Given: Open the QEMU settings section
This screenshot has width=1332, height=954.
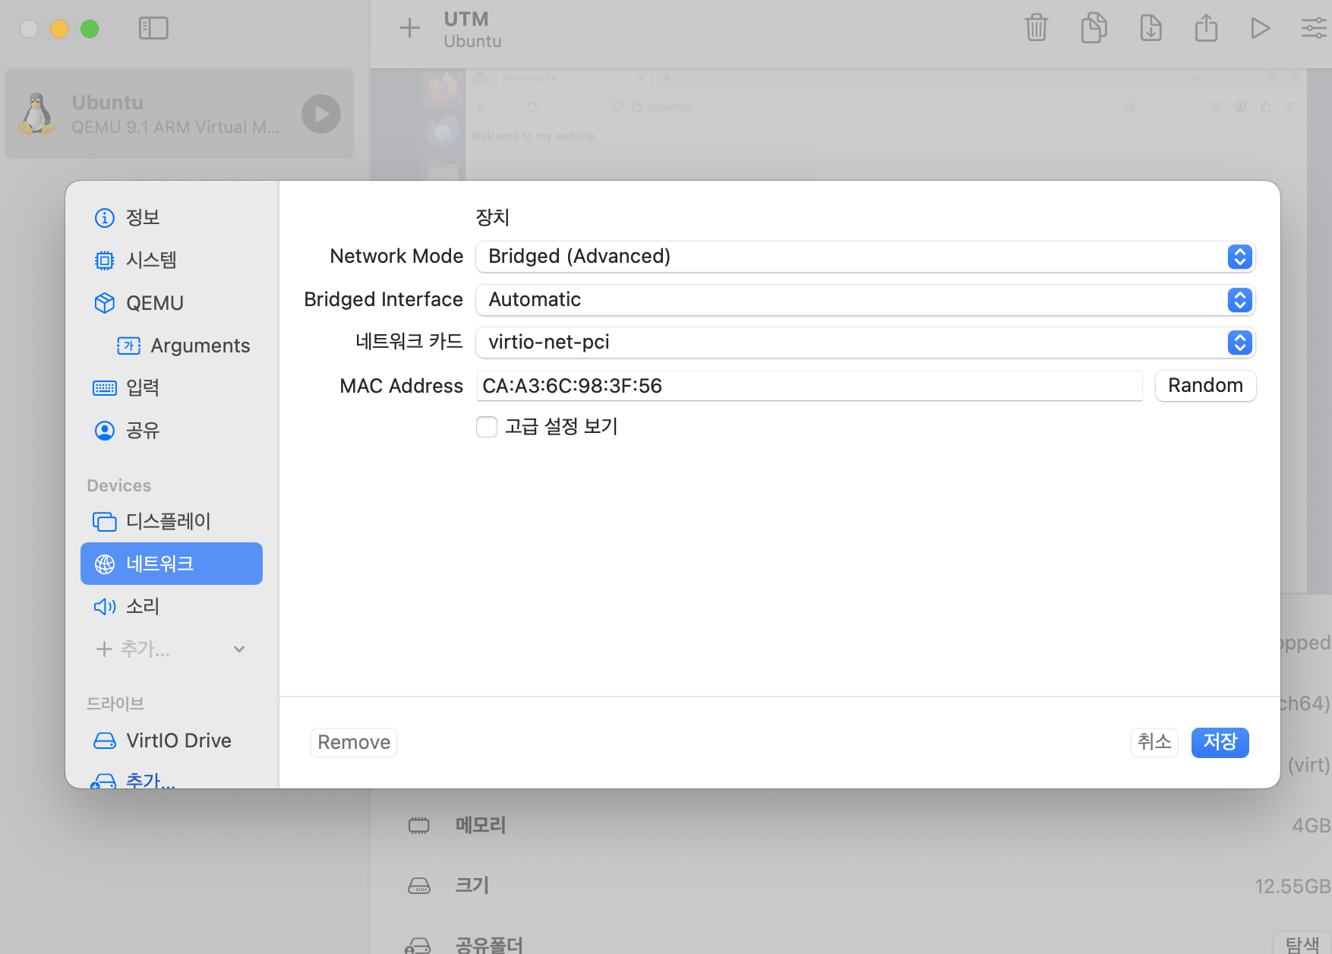Looking at the screenshot, I should [x=172, y=303].
